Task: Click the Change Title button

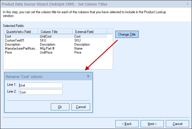Action: 127,34
